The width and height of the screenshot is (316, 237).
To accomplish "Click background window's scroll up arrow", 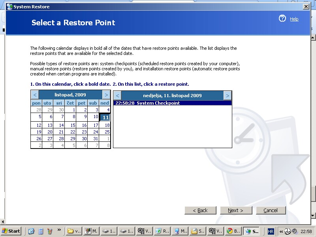I will tap(313, 37).
